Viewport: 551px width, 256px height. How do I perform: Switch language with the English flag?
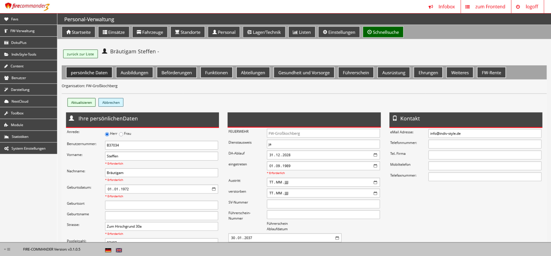click(x=119, y=250)
